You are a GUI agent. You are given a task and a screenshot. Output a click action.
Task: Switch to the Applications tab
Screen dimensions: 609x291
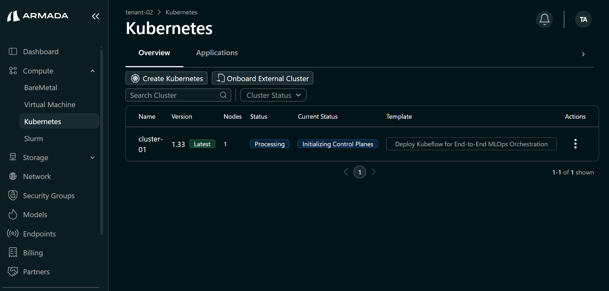tap(217, 53)
